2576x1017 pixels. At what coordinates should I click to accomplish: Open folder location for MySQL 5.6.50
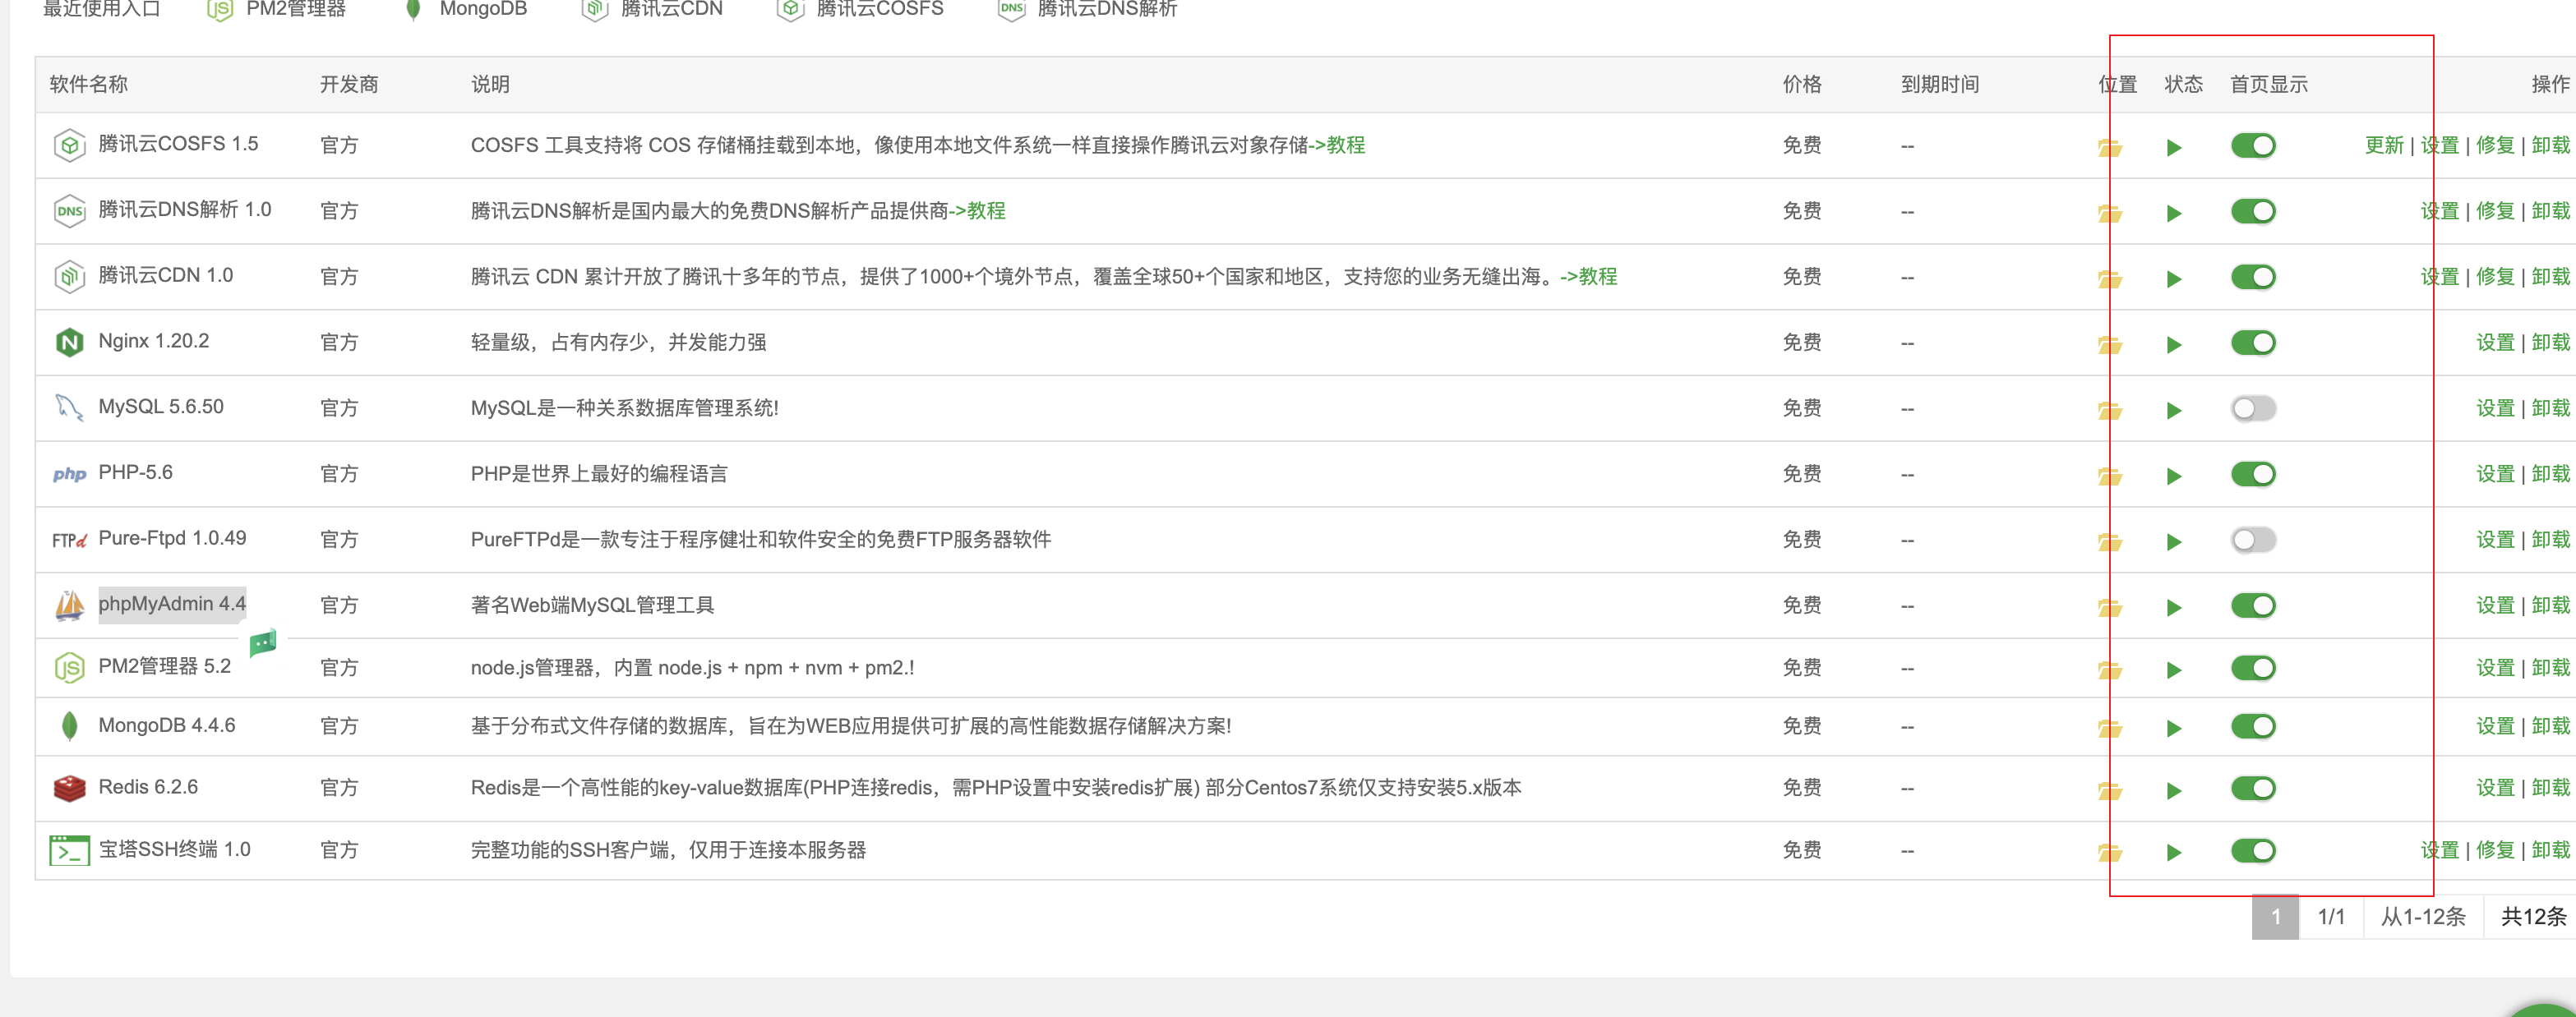2110,410
